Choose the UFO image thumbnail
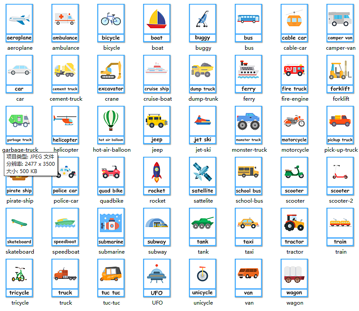 [157, 278]
